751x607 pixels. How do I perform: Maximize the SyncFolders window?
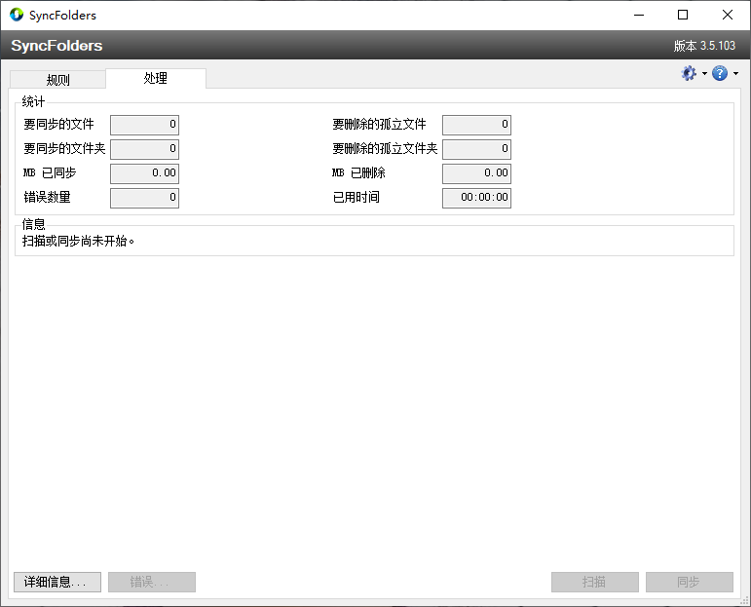[683, 15]
